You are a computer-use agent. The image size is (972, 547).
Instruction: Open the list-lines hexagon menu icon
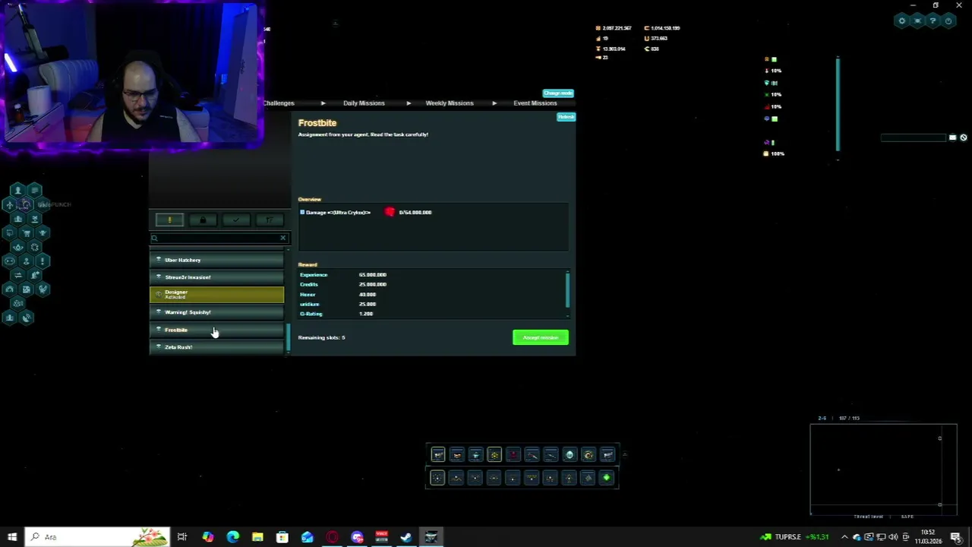(34, 190)
